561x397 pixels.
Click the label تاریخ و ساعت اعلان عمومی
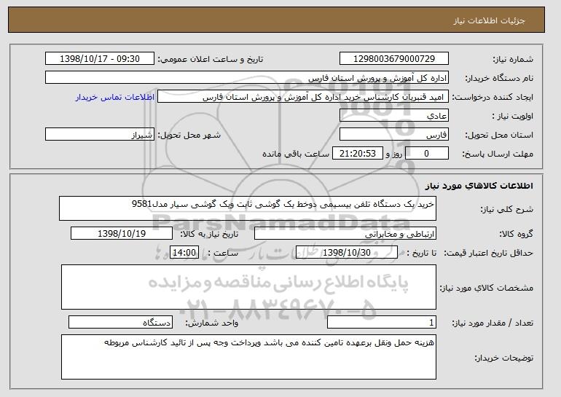[x=211, y=59]
